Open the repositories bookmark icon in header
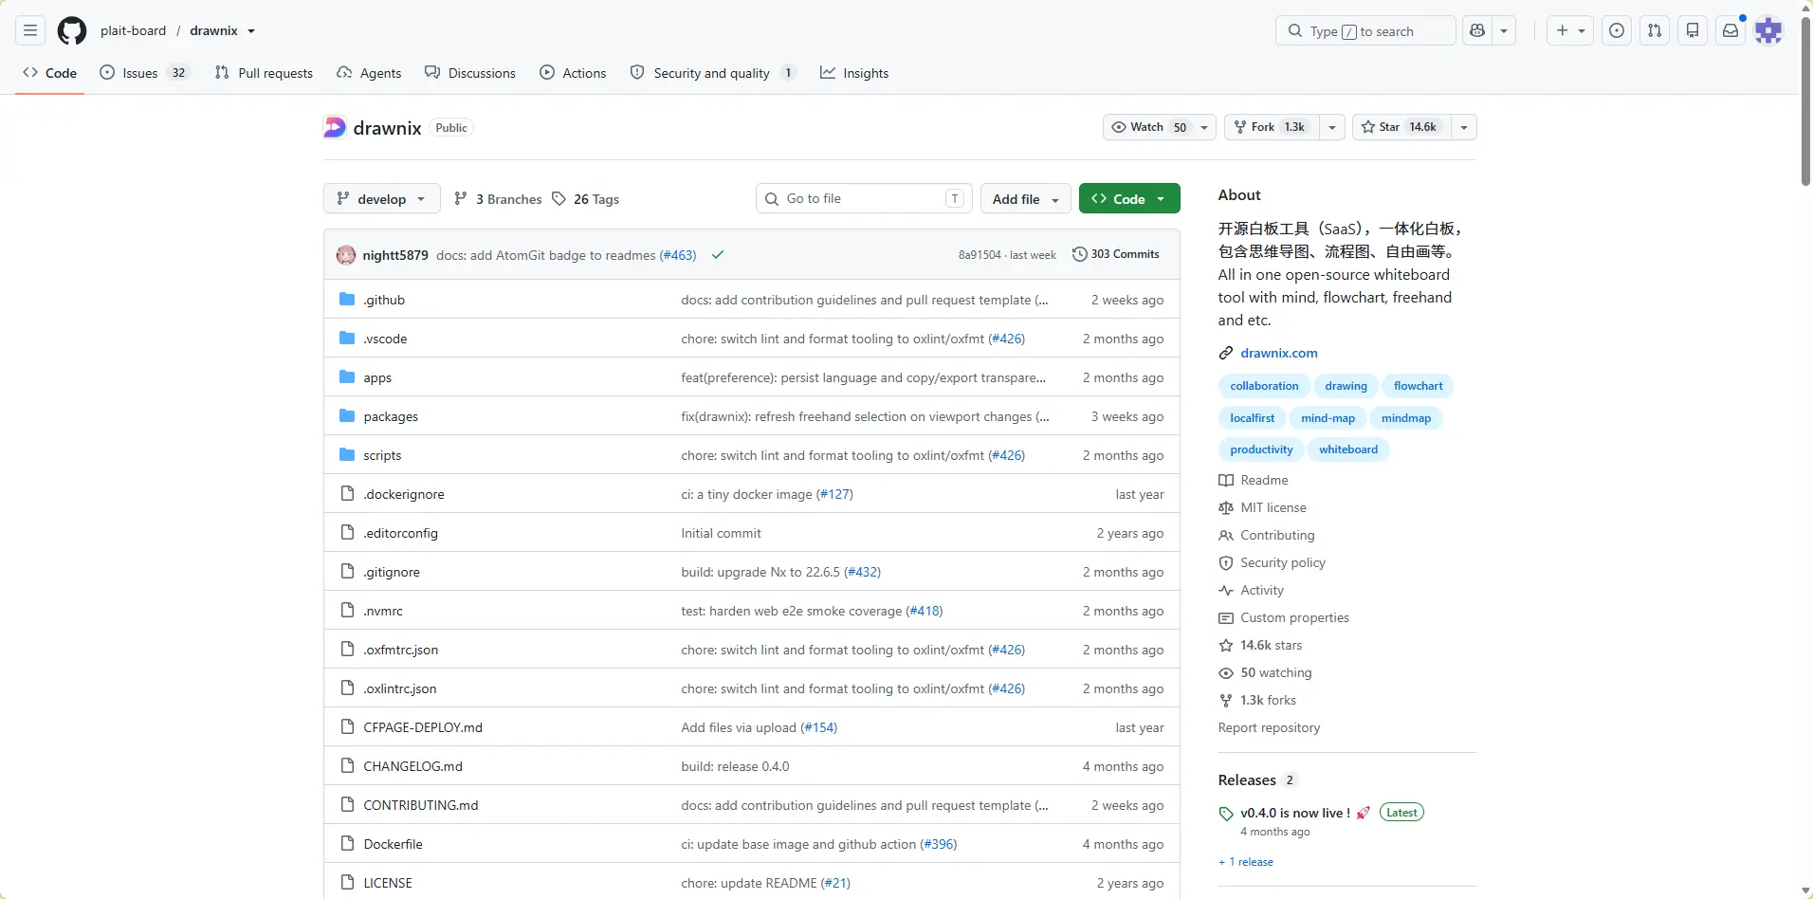 [x=1693, y=31]
